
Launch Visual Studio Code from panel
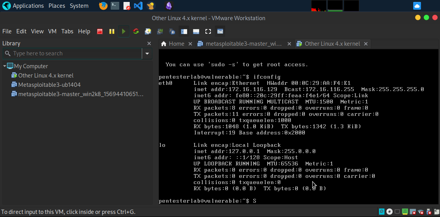(x=138, y=5)
